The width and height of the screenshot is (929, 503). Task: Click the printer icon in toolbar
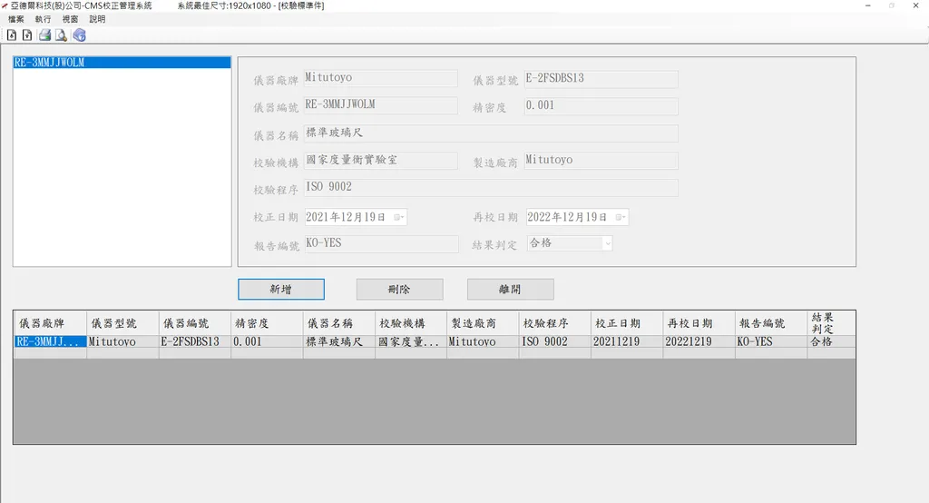(x=44, y=35)
